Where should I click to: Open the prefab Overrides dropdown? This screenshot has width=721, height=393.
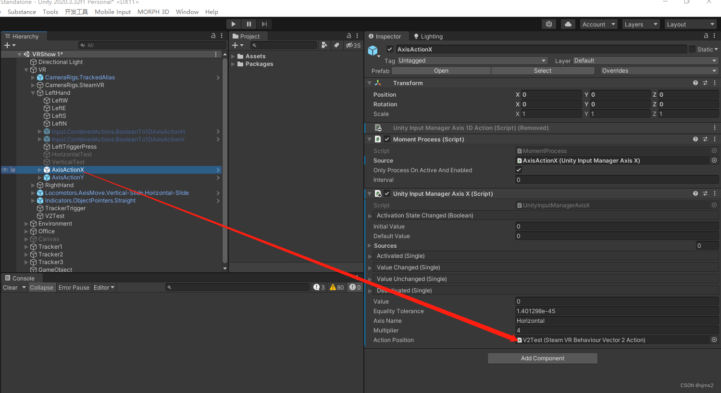pyautogui.click(x=659, y=71)
